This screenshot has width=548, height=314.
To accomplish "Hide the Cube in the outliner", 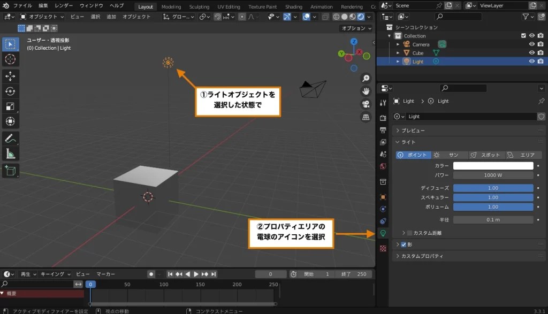I will pyautogui.click(x=531, y=52).
